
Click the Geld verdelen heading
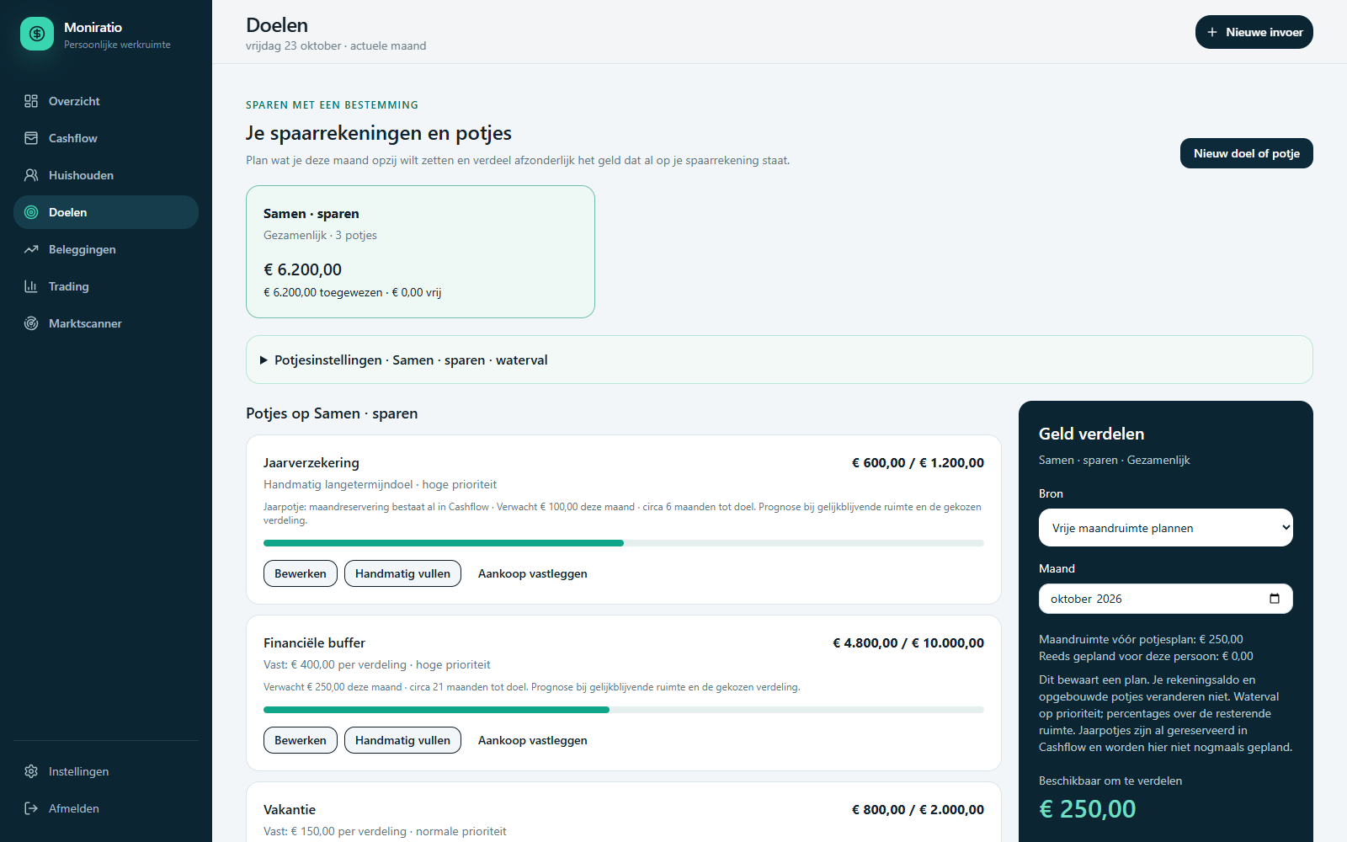1092,434
